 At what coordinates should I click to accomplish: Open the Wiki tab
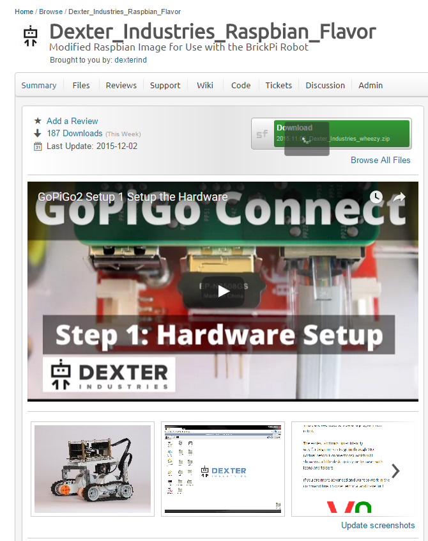(x=205, y=85)
